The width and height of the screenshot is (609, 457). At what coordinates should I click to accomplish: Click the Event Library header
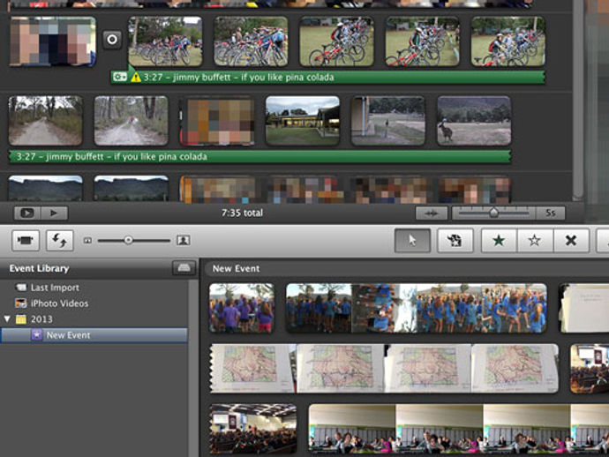click(39, 268)
